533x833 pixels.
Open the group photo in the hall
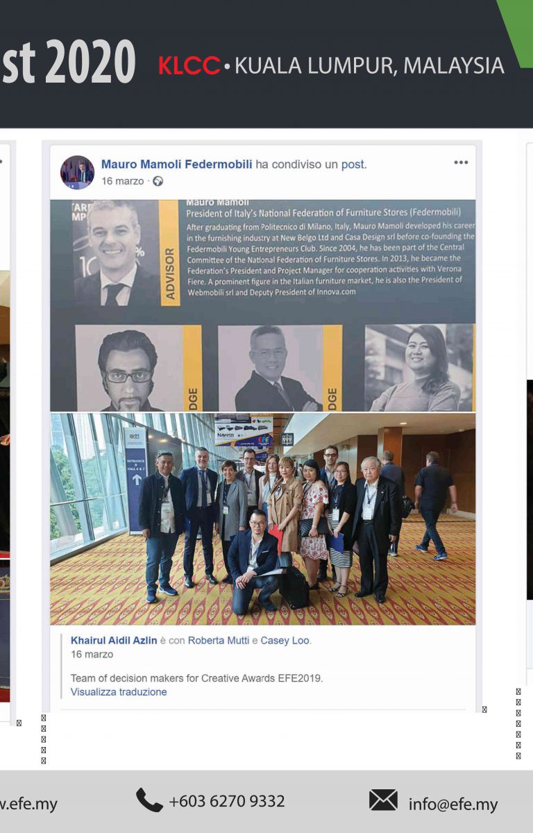click(263, 519)
